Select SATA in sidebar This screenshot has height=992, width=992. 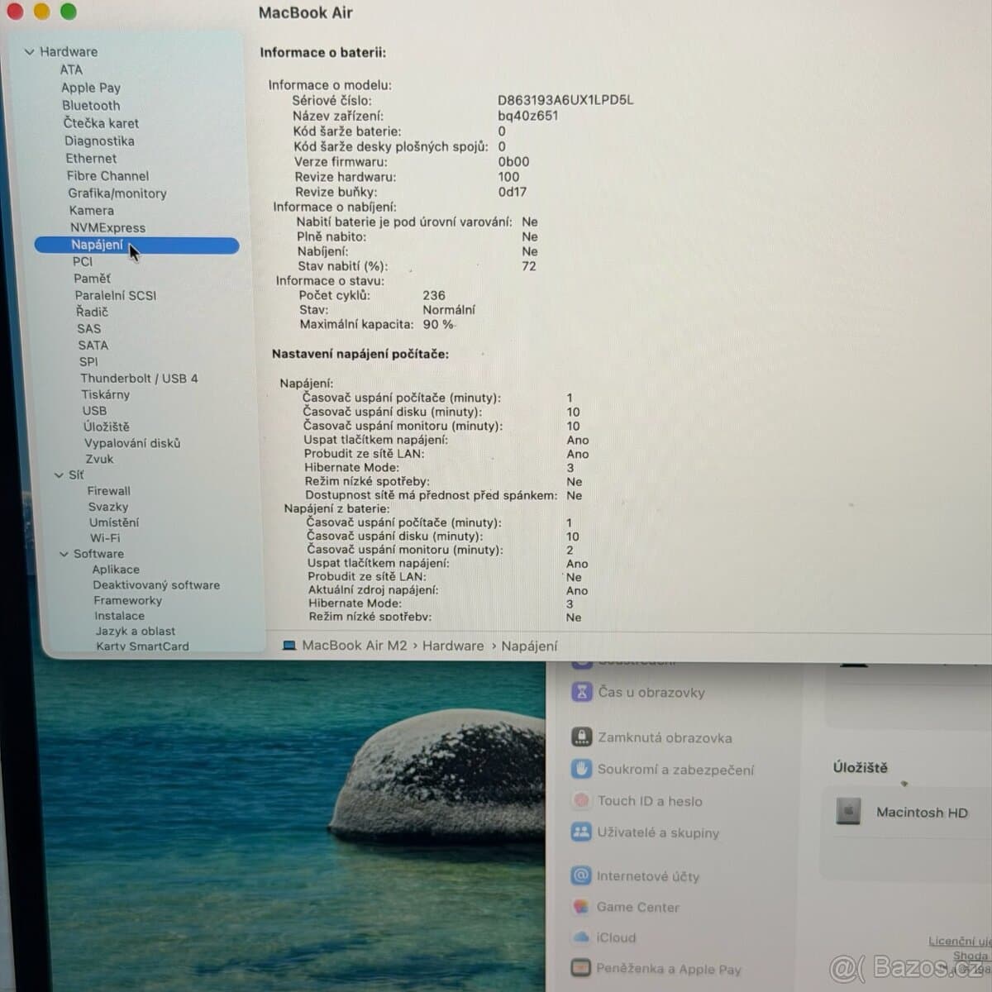tap(93, 346)
